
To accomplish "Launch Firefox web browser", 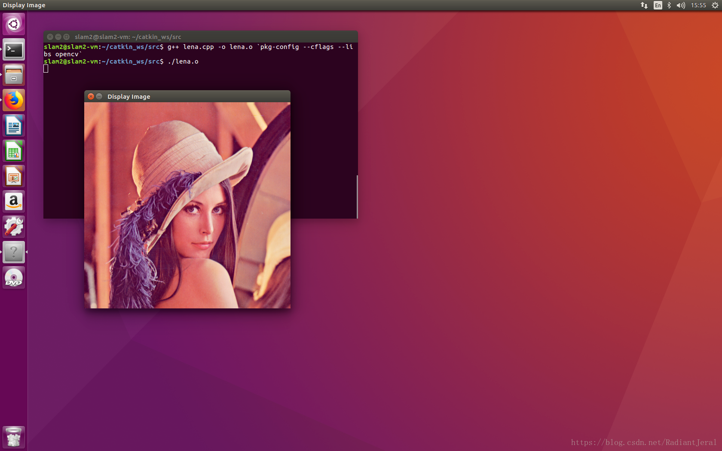I will coord(14,100).
